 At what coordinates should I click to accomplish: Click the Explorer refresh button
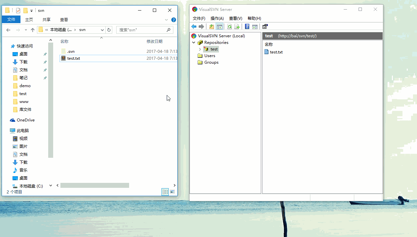pyautogui.click(x=109, y=30)
